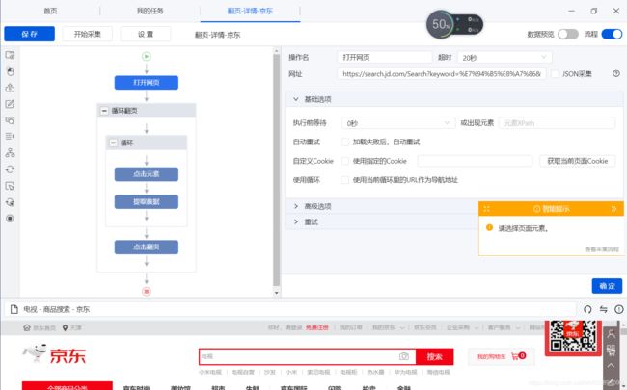Select the loop cycle sidebar icon
Image resolution: width=627 pixels, height=390 pixels.
coord(10,169)
